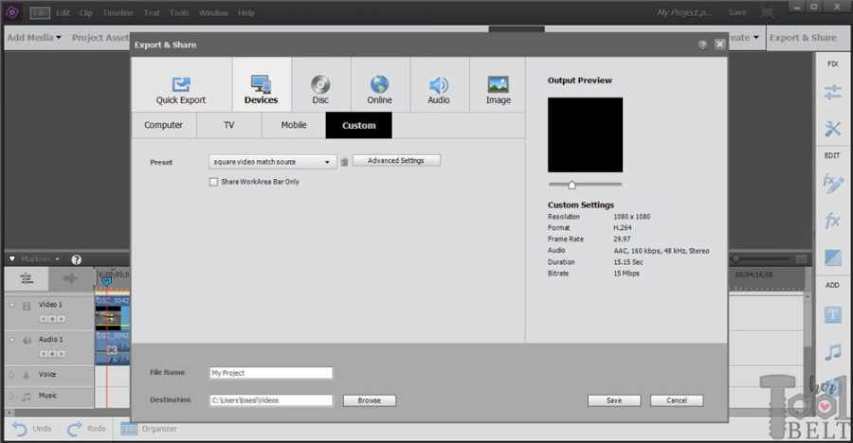Open the Transitions panel icon
Screen dimensions: 853x443
[833, 257]
